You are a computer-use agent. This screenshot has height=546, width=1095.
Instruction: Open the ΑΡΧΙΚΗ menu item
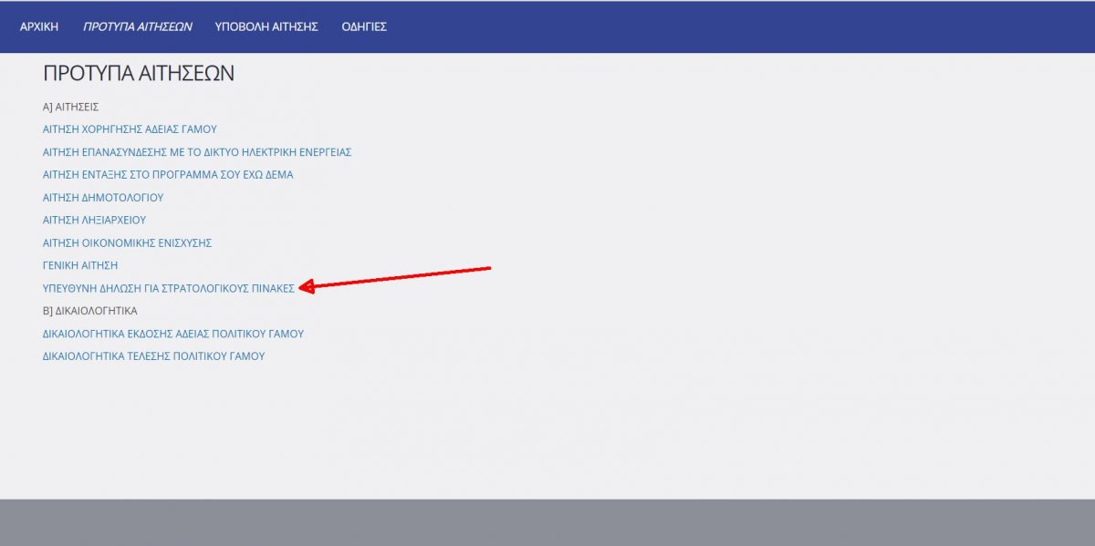click(x=39, y=26)
